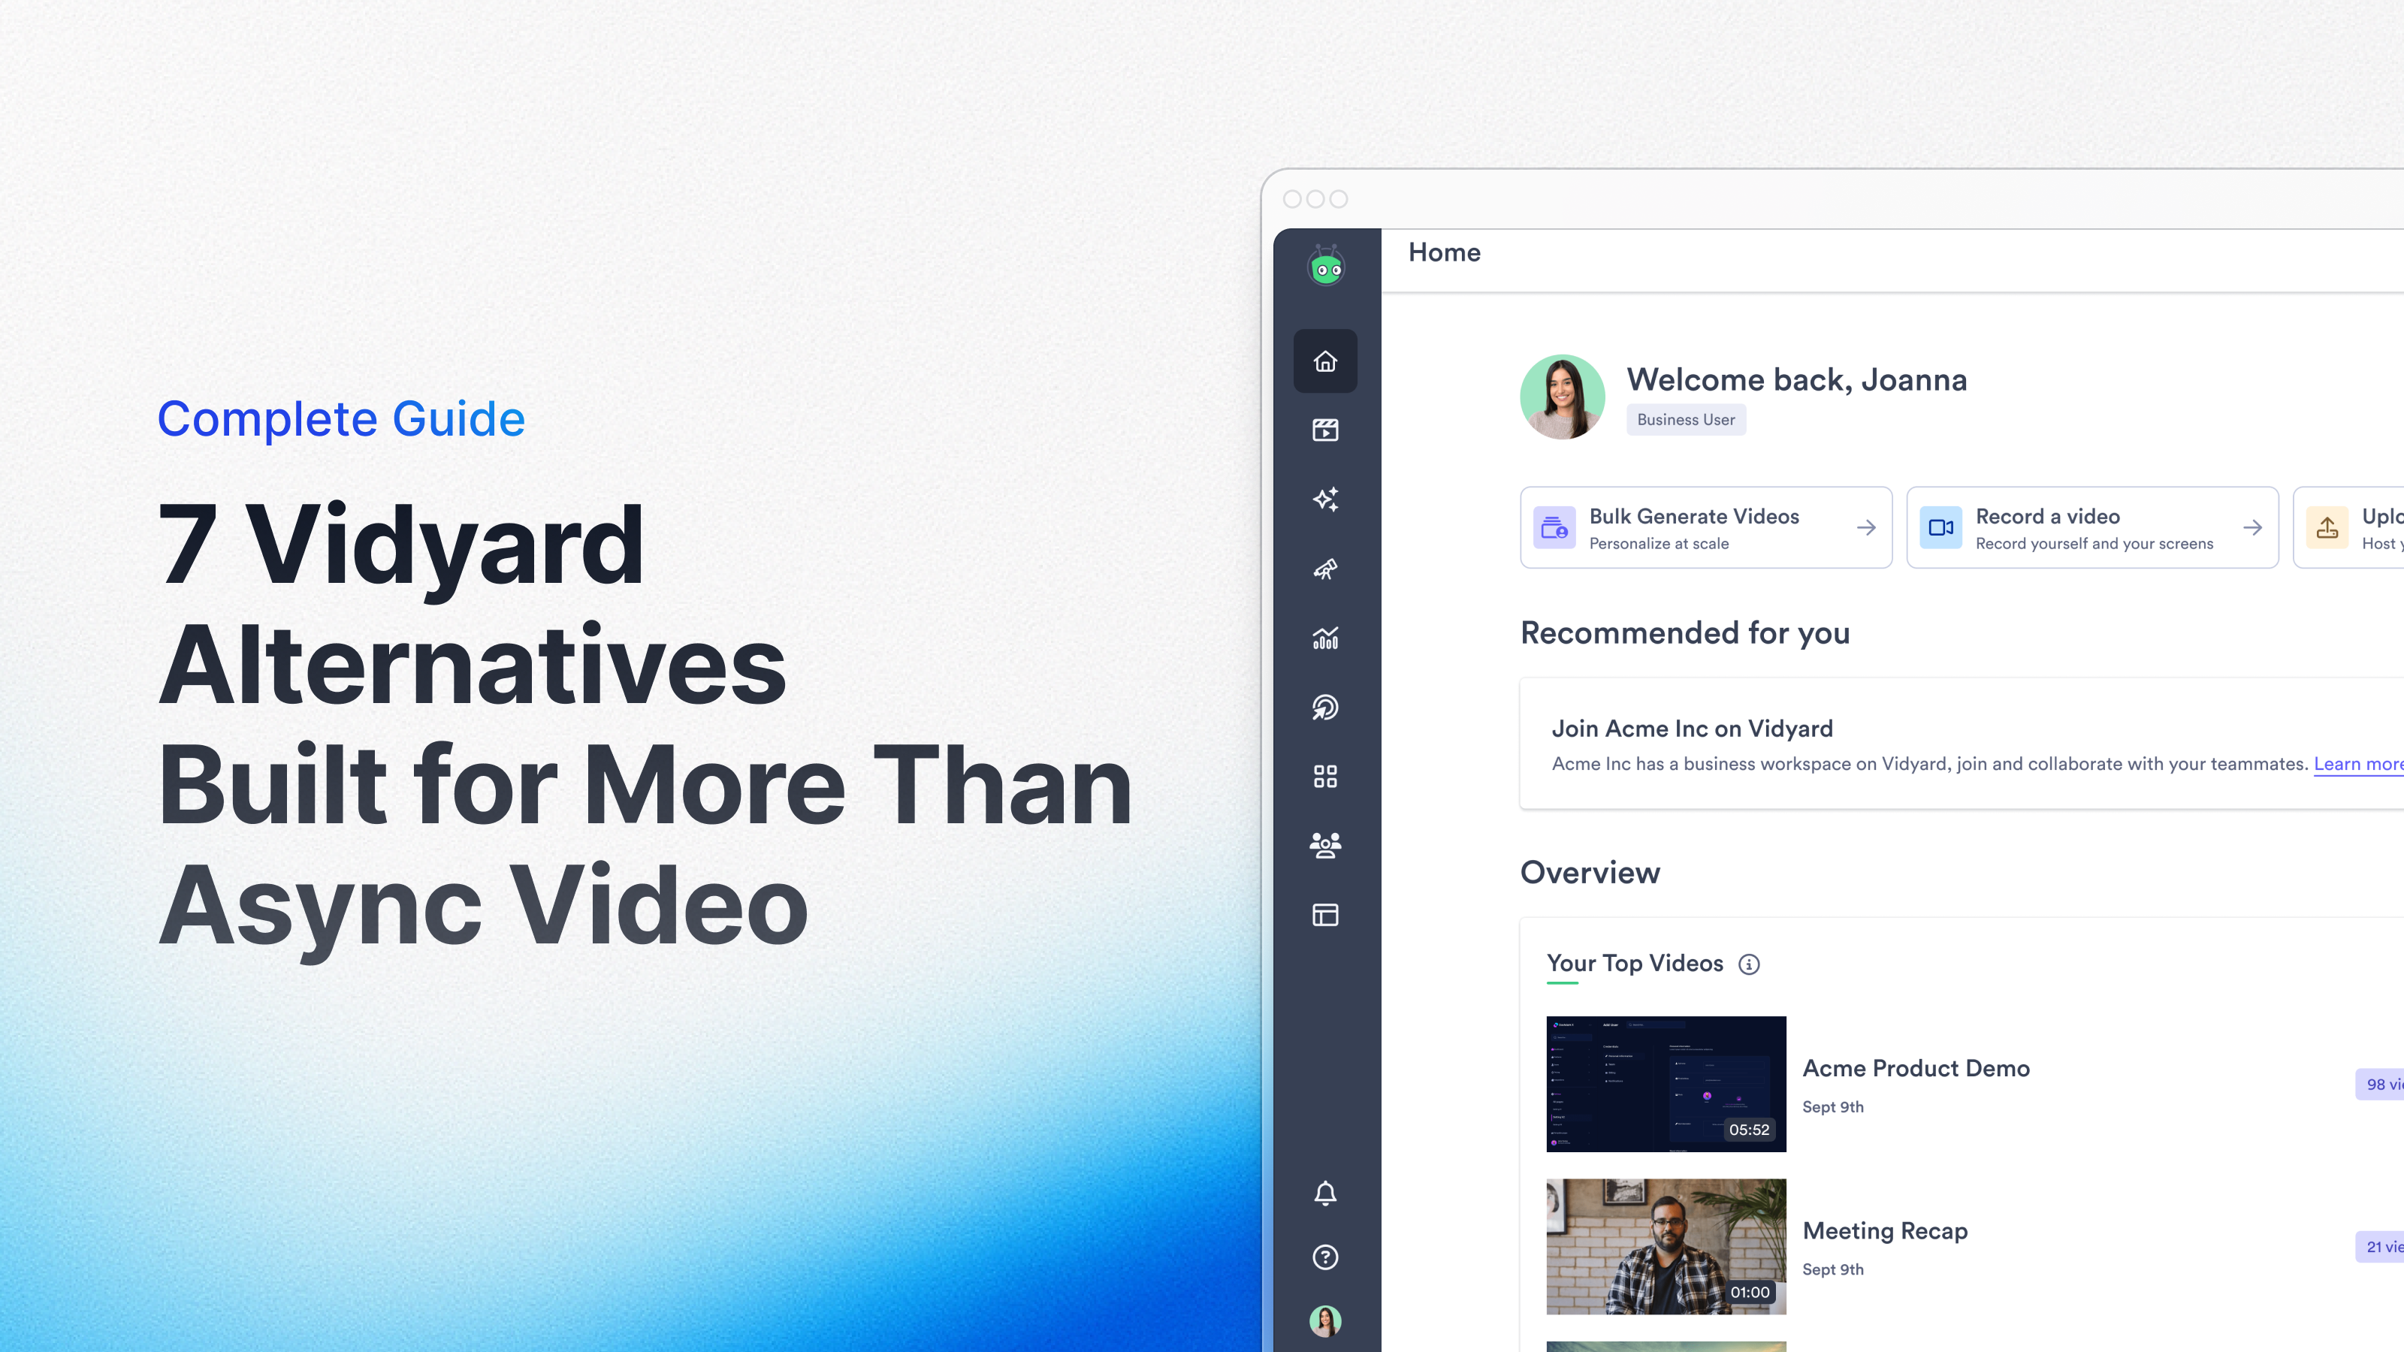
Task: Follow the Learn more link
Action: tap(2357, 764)
